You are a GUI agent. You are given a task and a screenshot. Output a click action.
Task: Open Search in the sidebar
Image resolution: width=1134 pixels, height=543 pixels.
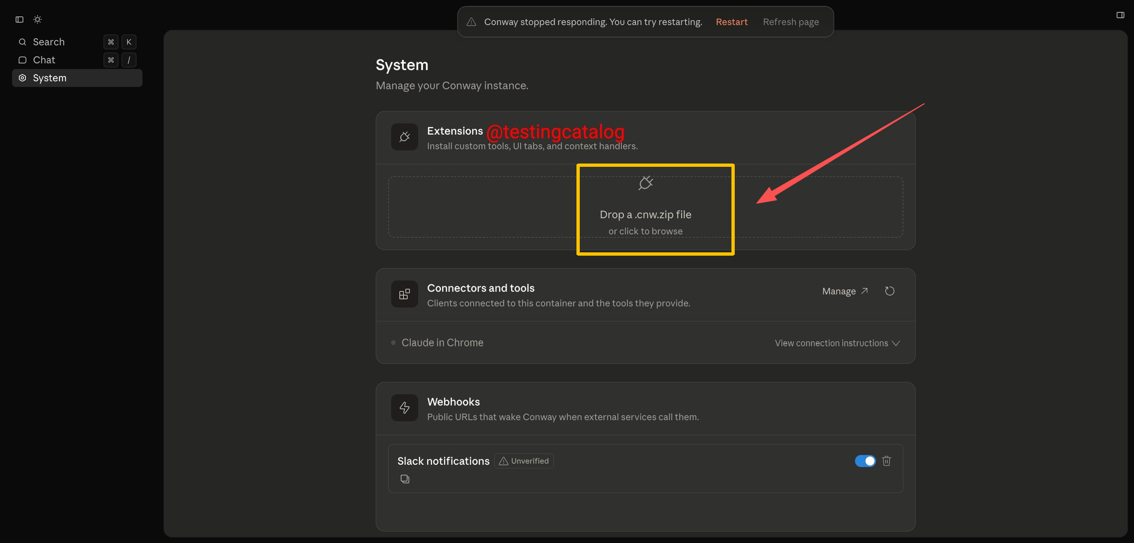pos(49,42)
